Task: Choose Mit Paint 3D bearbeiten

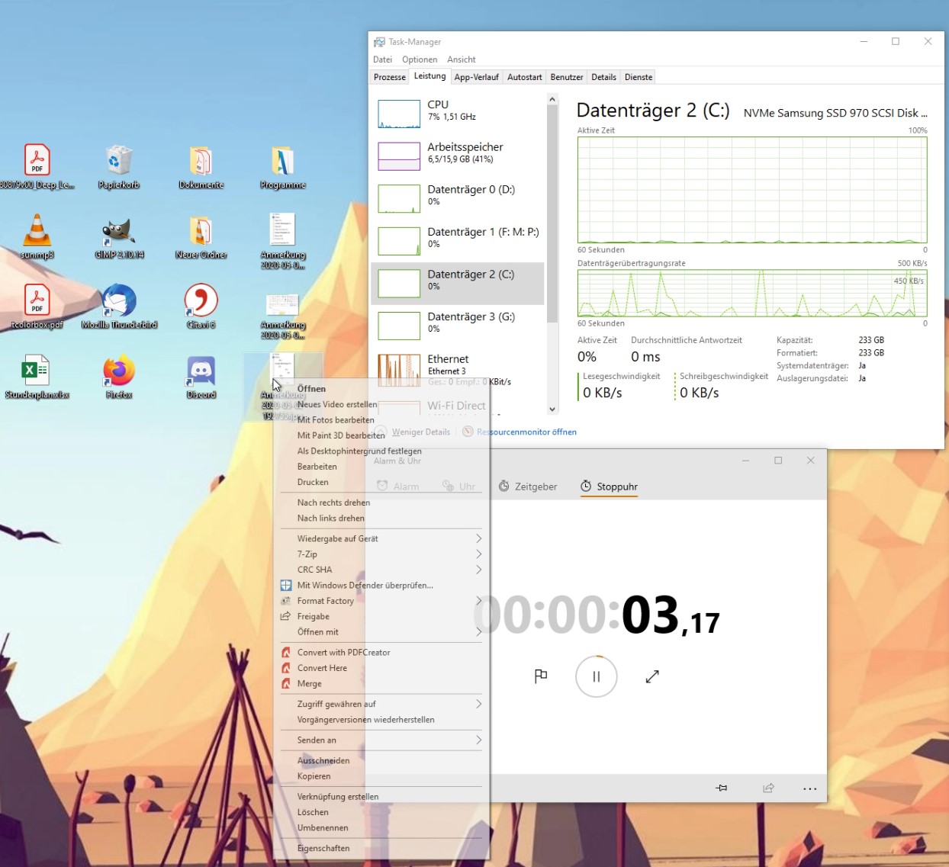Action: [x=381, y=435]
